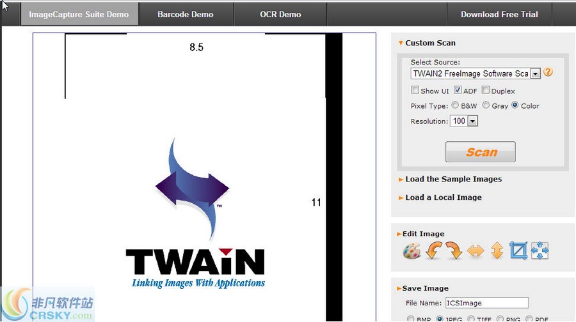Click the orange Scan button
The height and width of the screenshot is (322, 576).
481,152
